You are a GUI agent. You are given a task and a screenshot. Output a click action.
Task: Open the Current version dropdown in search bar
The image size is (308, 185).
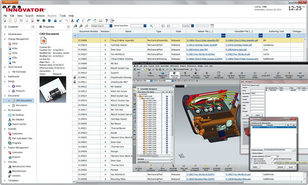192,26
